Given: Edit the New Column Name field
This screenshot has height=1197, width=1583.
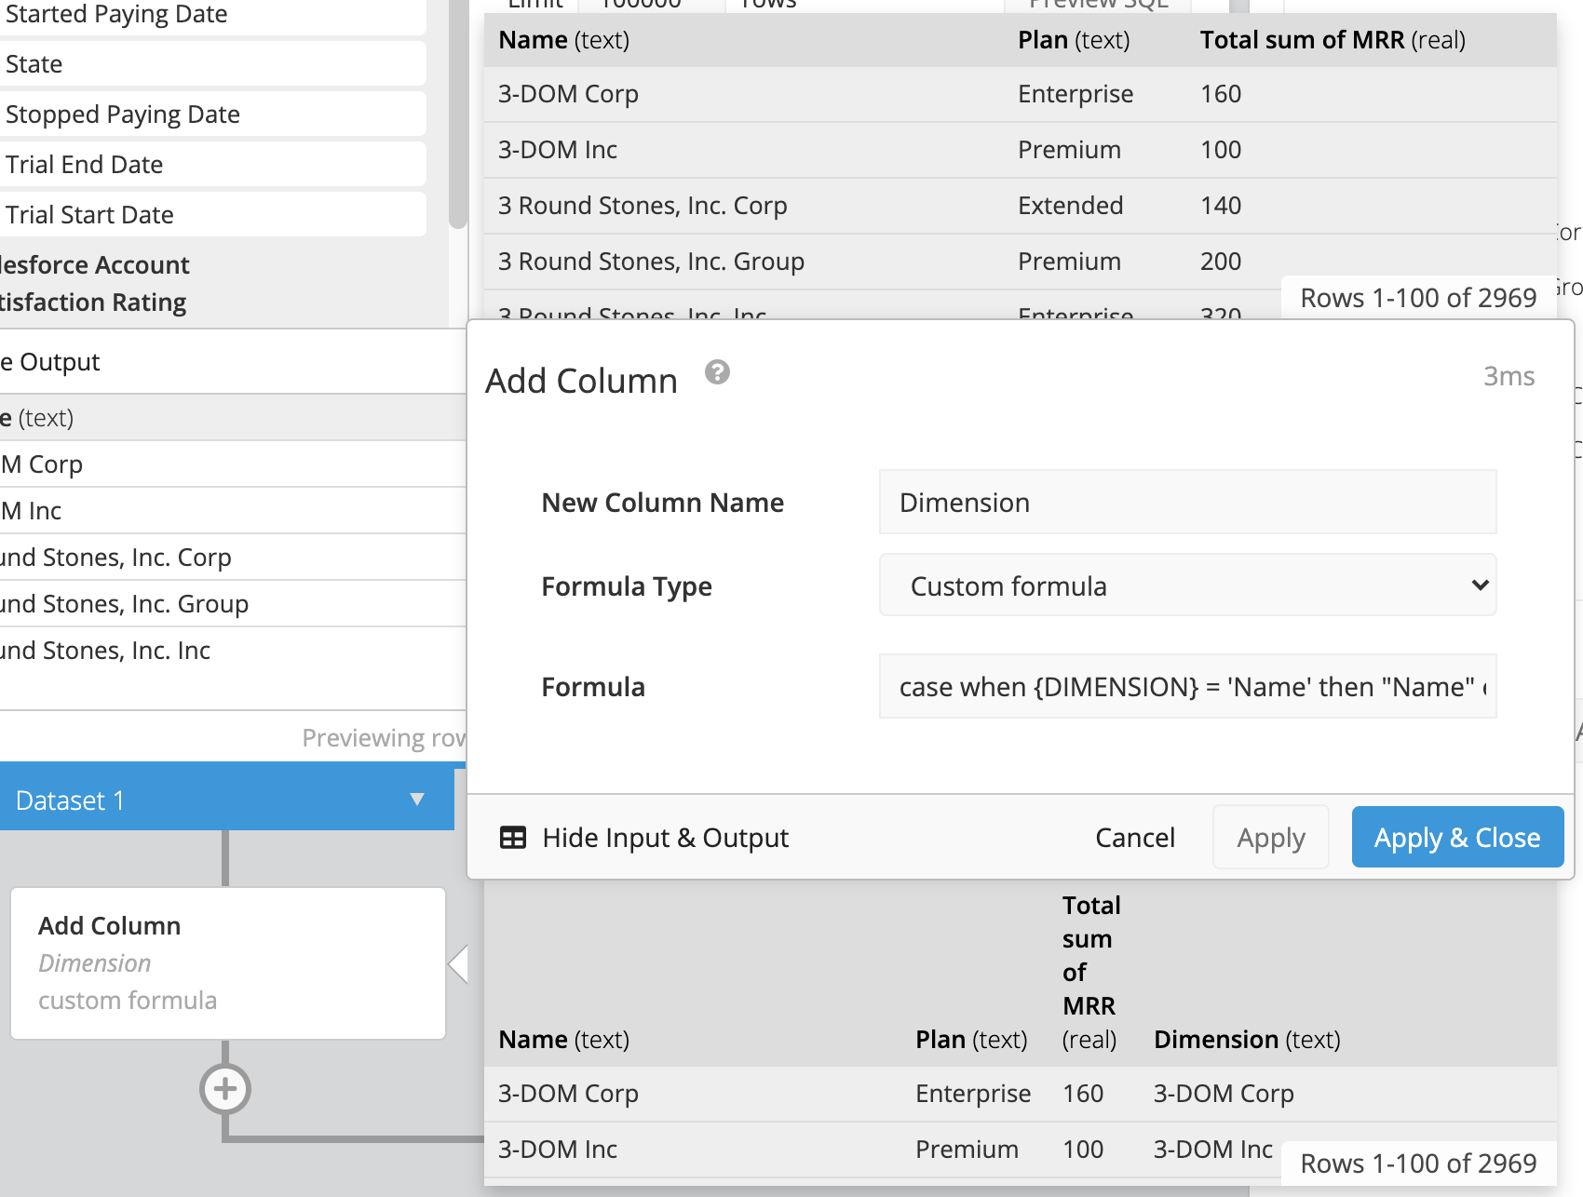Looking at the screenshot, I should (x=1187, y=503).
